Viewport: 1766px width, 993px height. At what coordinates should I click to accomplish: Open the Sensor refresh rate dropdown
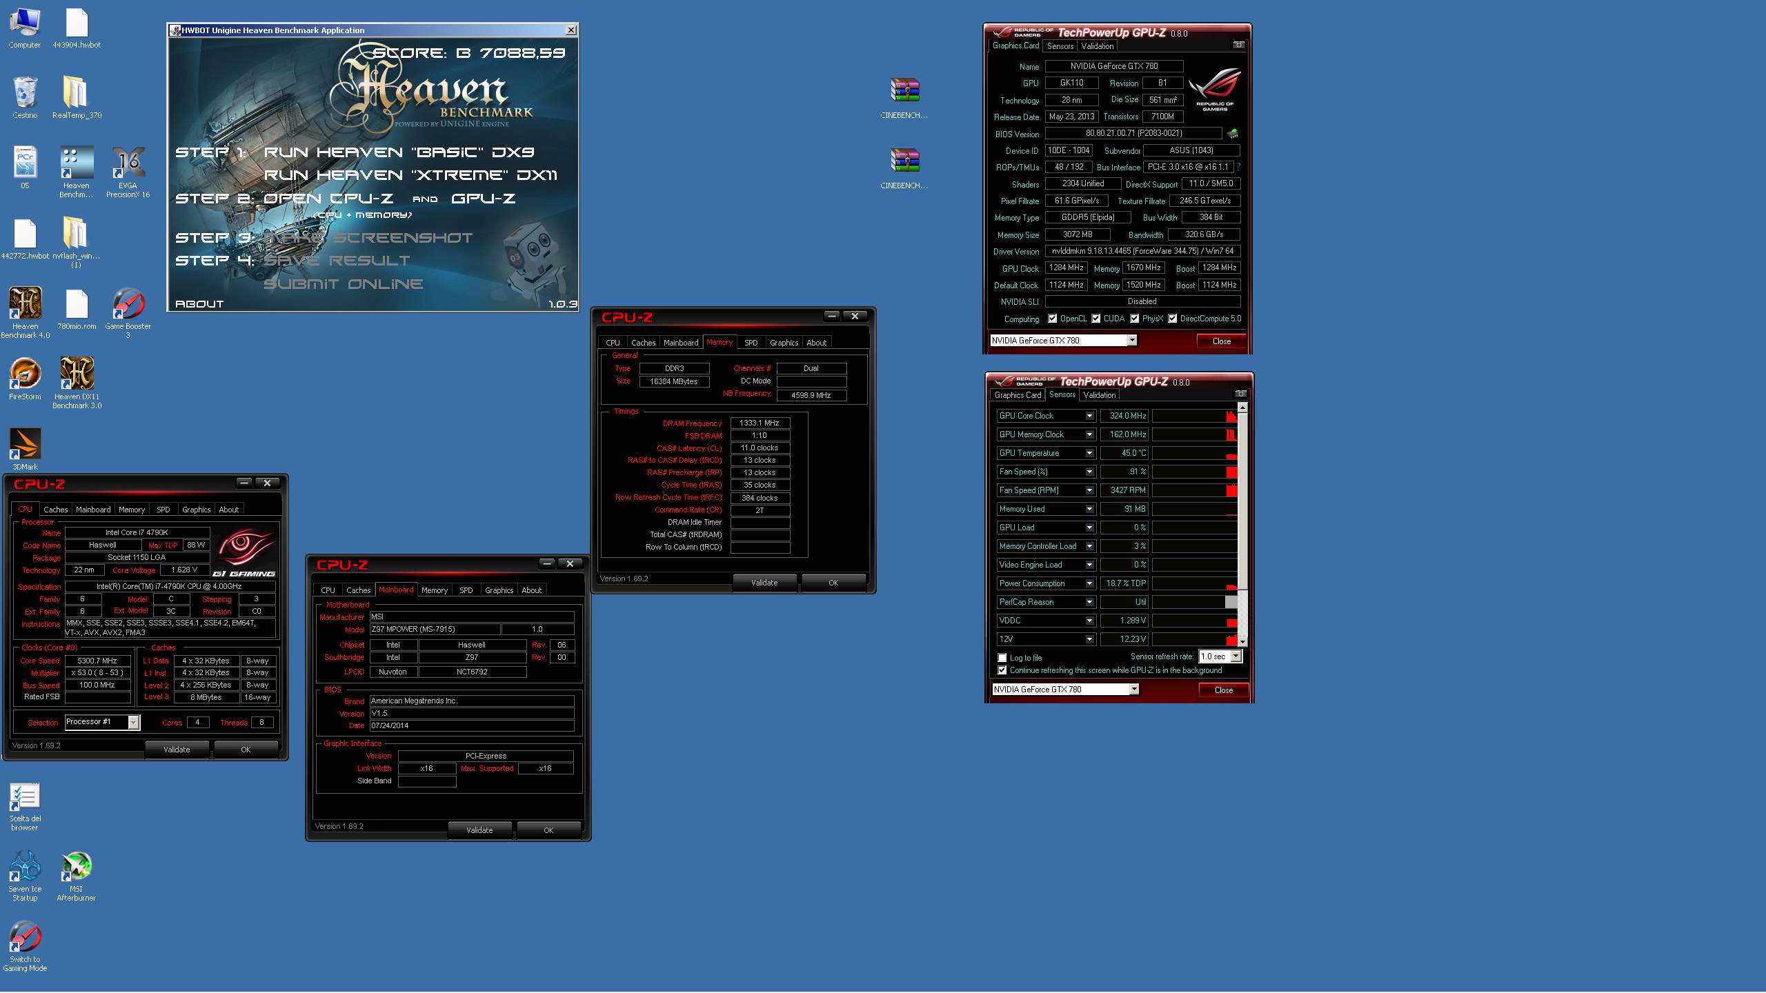coord(1236,656)
